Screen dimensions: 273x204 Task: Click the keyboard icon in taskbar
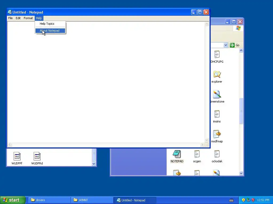tap(231, 200)
